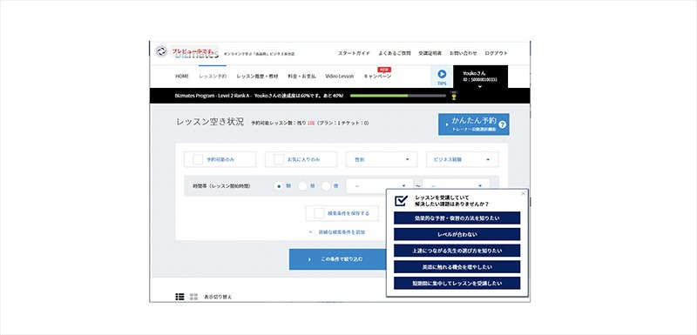Viewport: 697px width, 335px height.
Task: Click the green achievement progress bar
Action: coord(398,96)
